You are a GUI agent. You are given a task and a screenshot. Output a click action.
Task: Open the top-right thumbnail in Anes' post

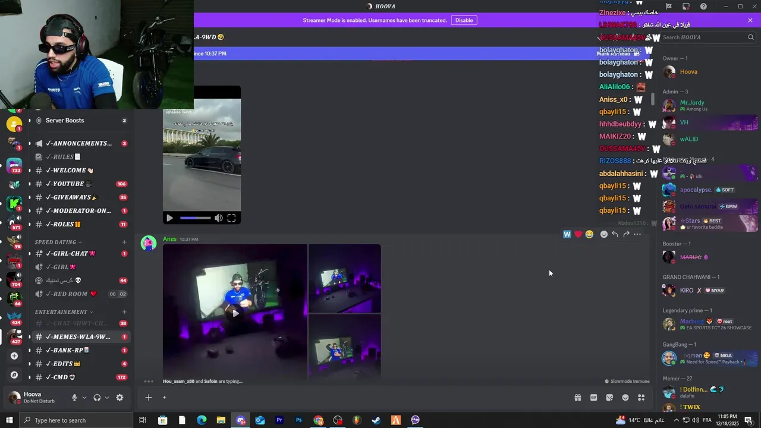tap(345, 278)
